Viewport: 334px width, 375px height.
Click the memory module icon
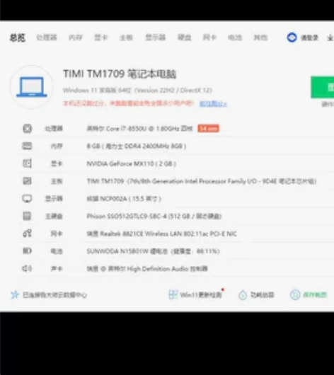click(27, 146)
